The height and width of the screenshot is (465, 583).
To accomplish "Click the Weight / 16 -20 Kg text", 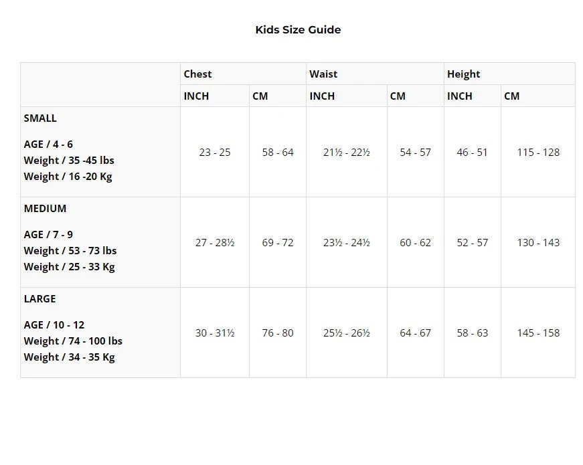I will tap(68, 177).
